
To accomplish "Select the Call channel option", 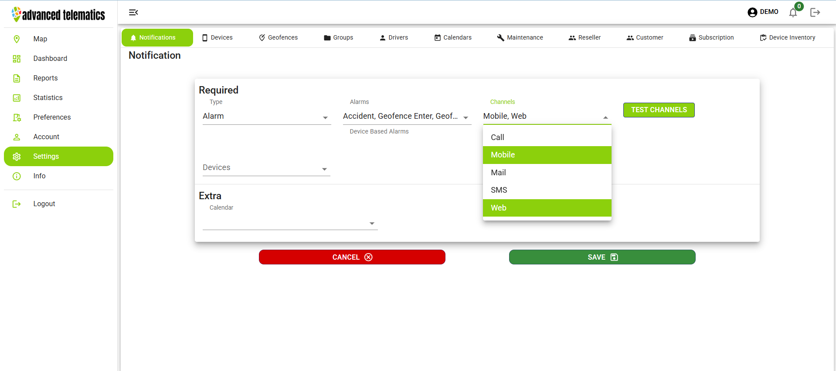I will pos(547,137).
